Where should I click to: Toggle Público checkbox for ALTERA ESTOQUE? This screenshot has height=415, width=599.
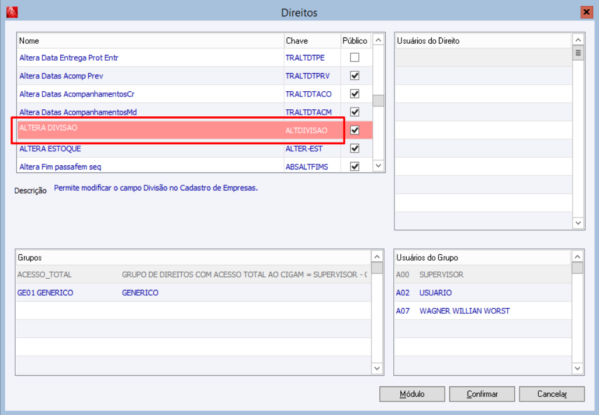(355, 148)
